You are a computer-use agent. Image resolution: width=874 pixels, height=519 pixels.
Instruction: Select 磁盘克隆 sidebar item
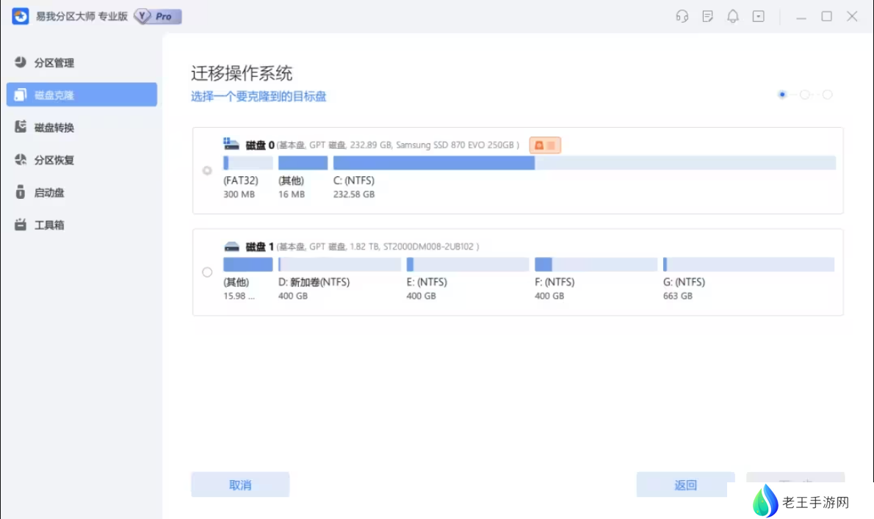(x=82, y=95)
